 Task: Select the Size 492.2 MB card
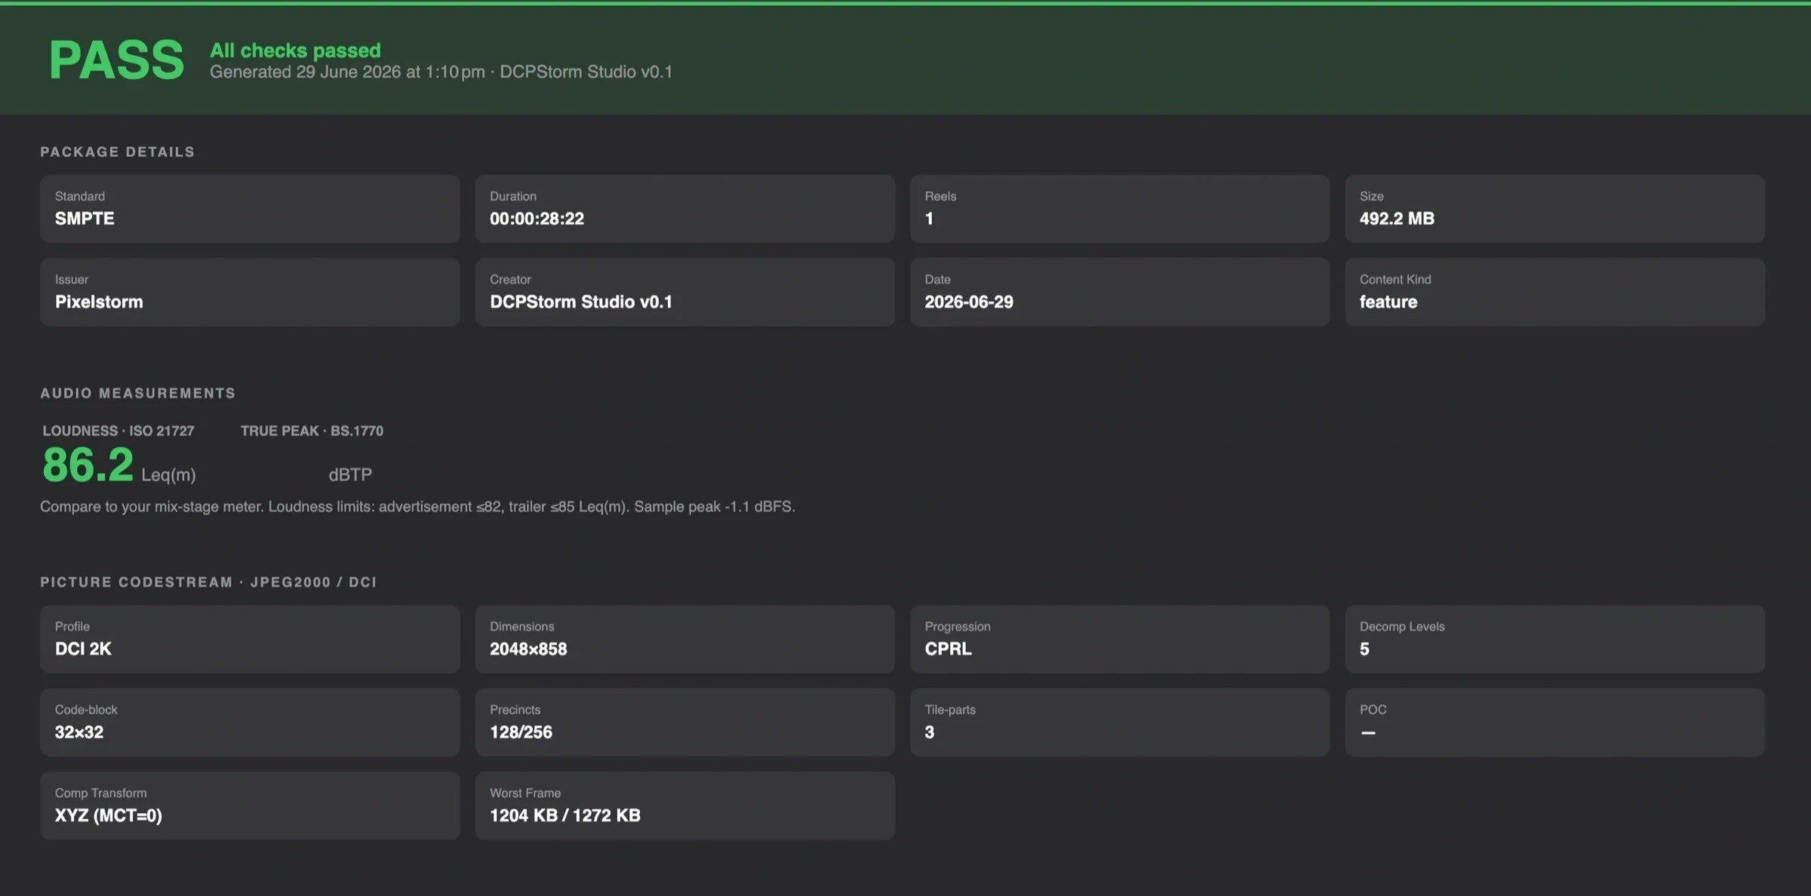click(x=1555, y=209)
